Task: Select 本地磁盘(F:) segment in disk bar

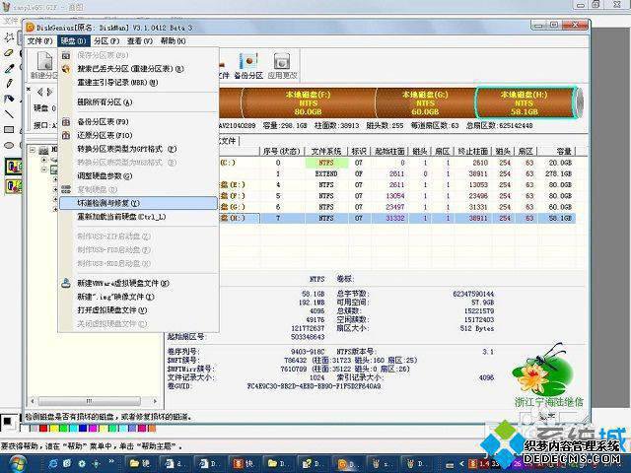Action: coord(309,102)
